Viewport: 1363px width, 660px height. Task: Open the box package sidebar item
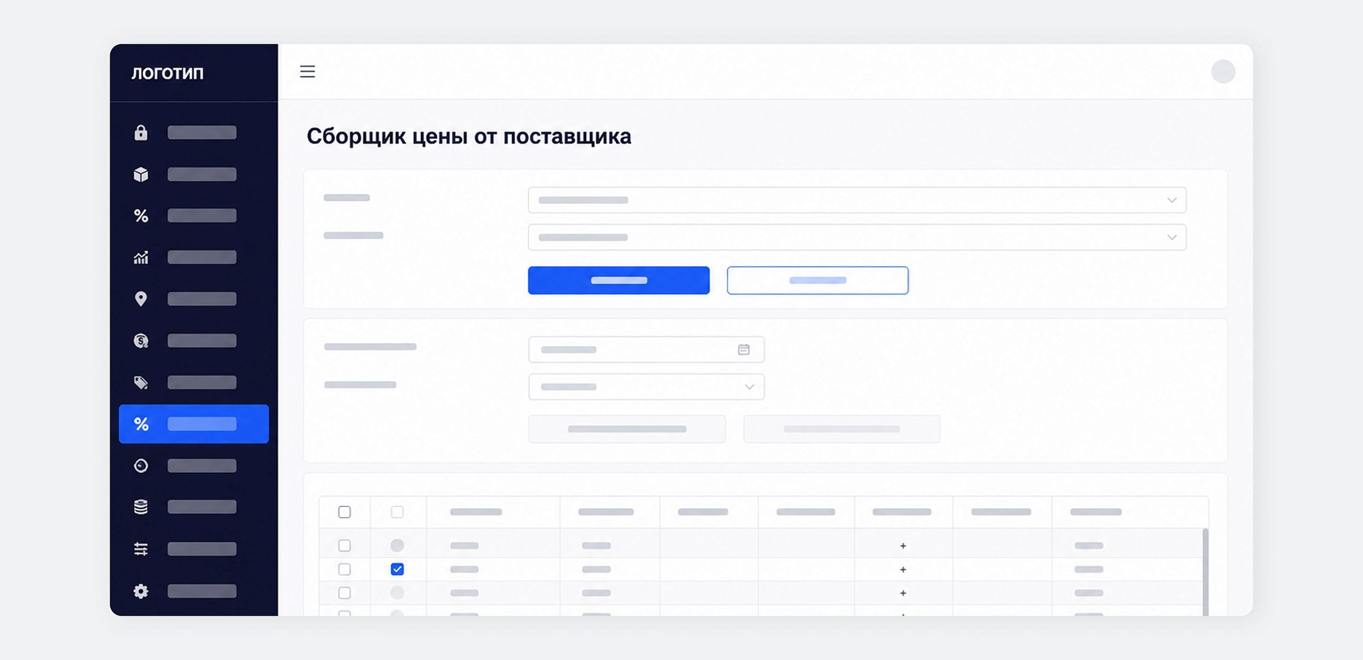click(141, 174)
